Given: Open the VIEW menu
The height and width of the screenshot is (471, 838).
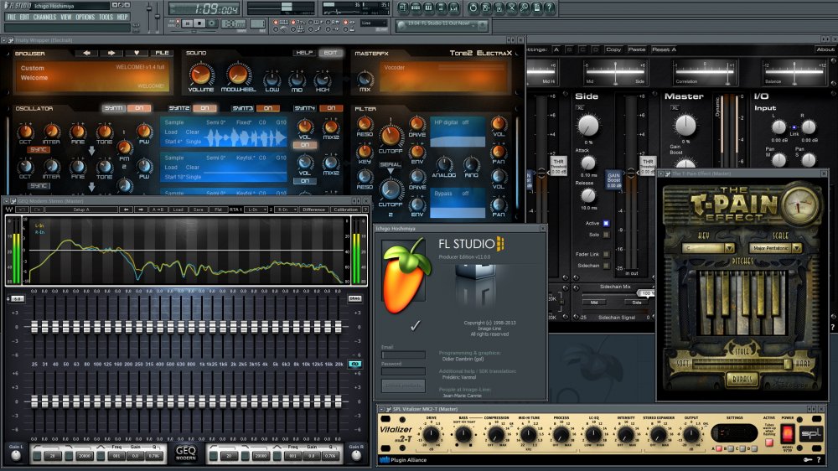Looking at the screenshot, I should tap(65, 17).
